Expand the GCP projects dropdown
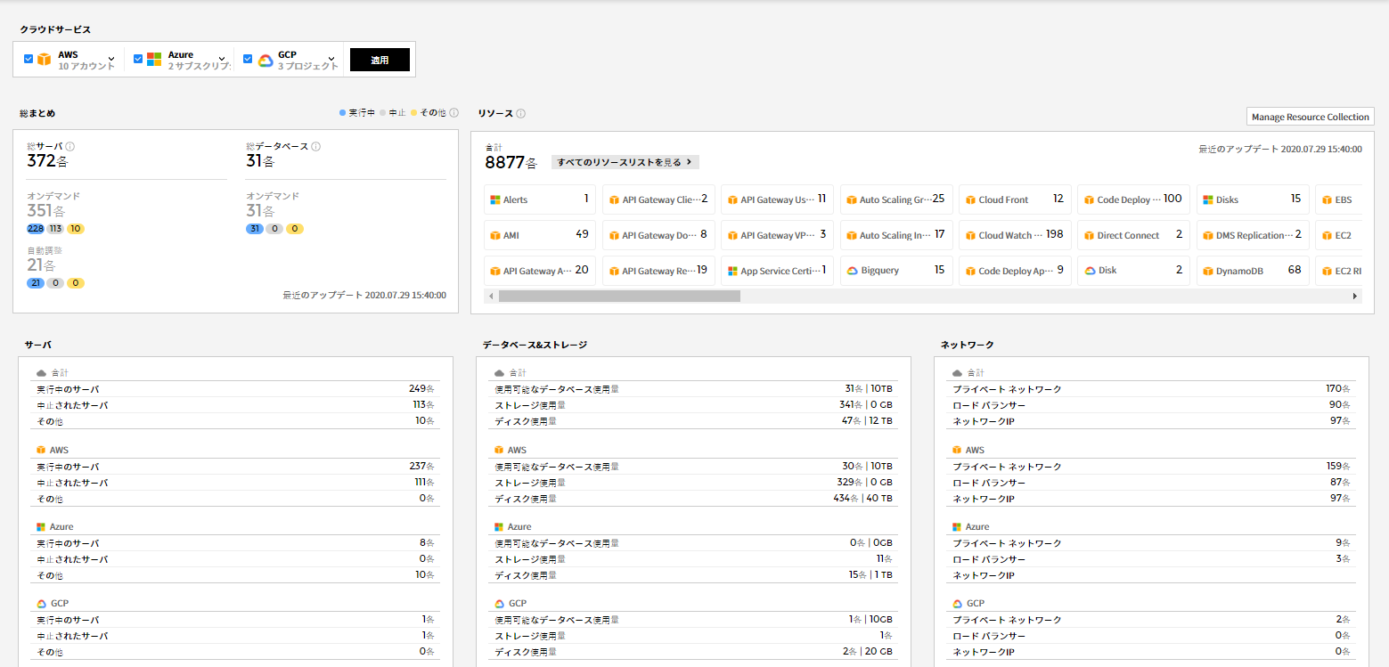The width and height of the screenshot is (1389, 667). pyautogui.click(x=331, y=60)
